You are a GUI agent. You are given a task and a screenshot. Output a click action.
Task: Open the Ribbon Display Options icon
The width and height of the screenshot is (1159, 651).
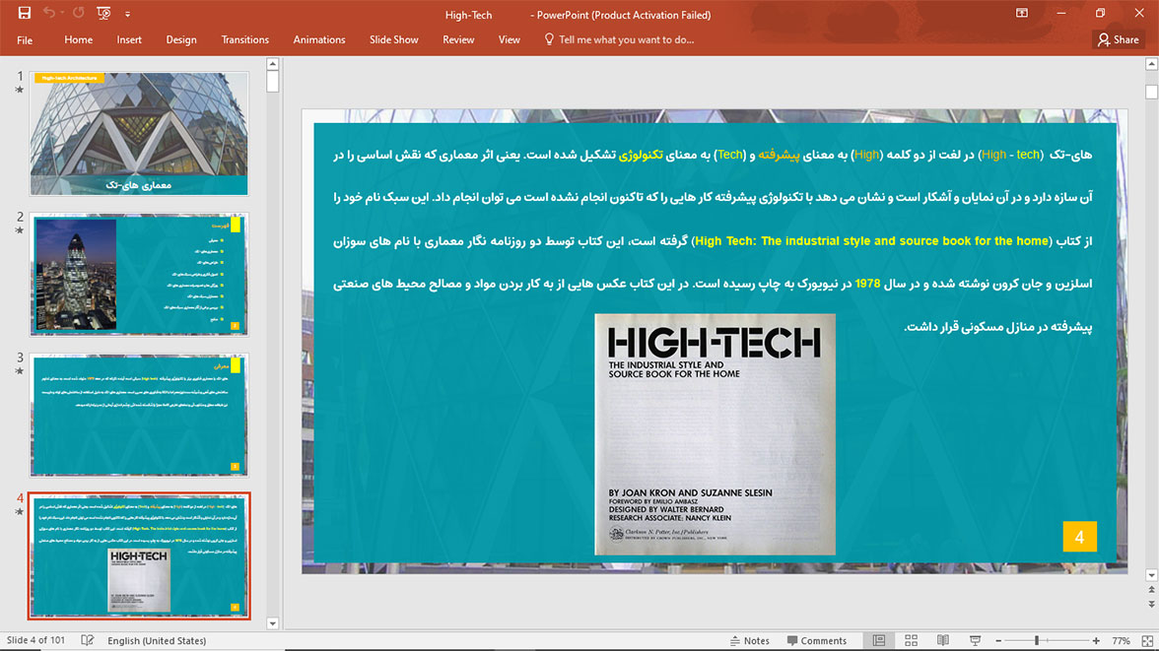[x=1021, y=14]
